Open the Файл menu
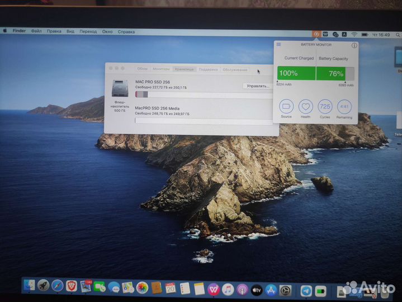 [x=36, y=31]
